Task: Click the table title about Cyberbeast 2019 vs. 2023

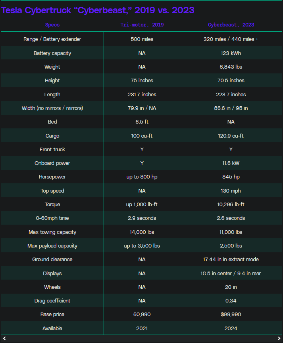Action: [98, 10]
